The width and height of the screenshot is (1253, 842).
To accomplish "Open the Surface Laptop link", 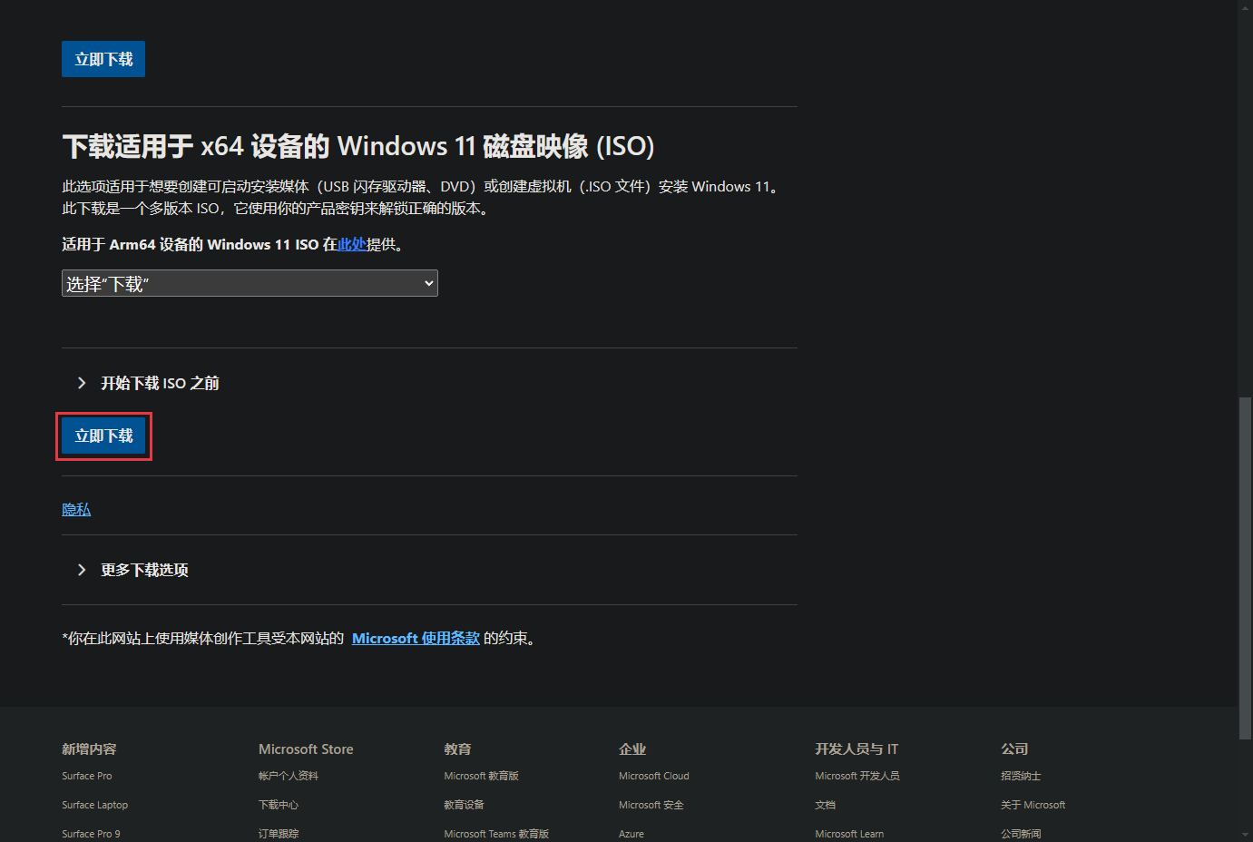I will coord(94,805).
